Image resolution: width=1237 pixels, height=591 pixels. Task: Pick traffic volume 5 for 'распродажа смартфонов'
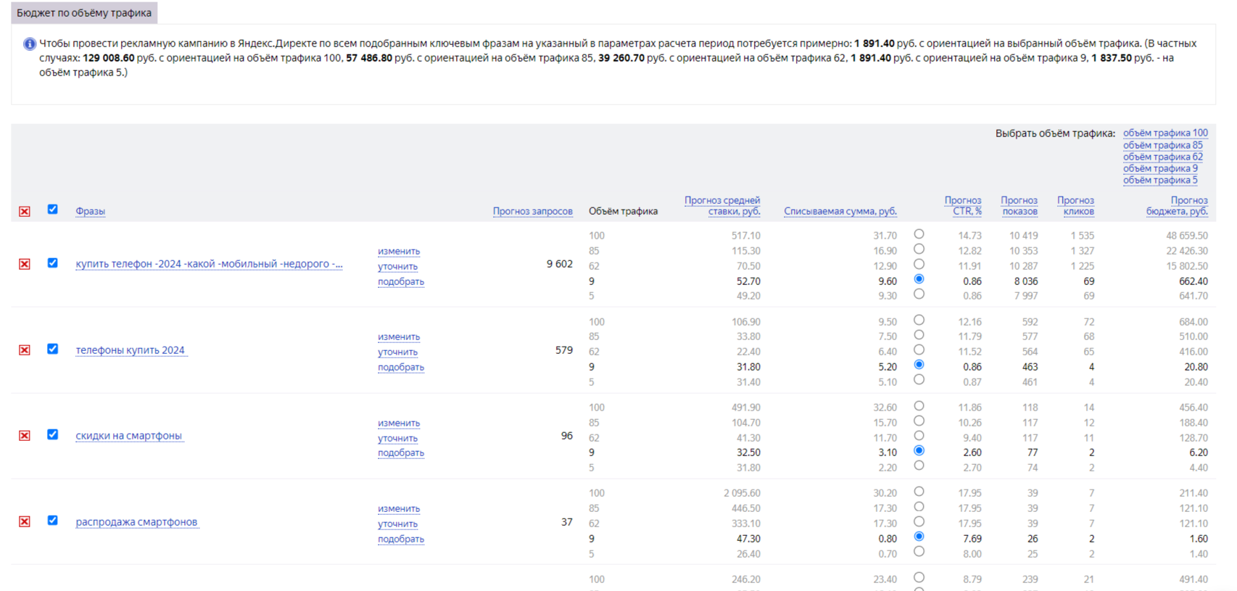coord(919,552)
